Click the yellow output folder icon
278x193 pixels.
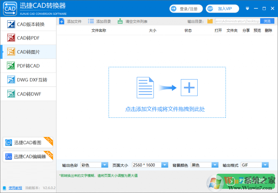(210, 21)
